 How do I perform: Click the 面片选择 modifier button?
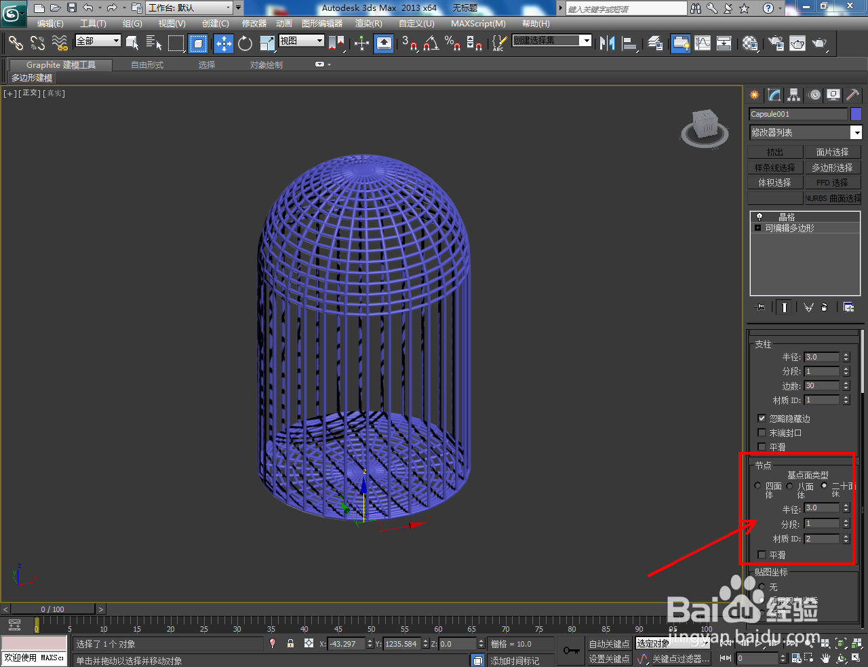click(833, 152)
